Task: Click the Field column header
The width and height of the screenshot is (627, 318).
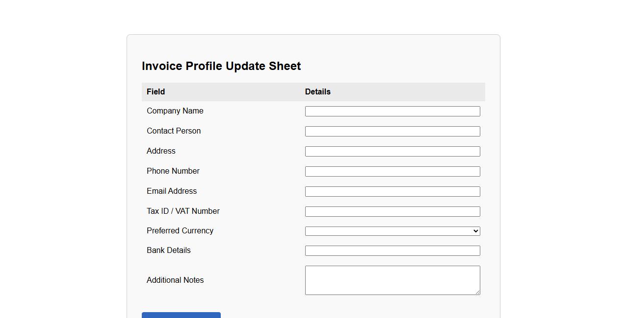Action: pos(156,92)
